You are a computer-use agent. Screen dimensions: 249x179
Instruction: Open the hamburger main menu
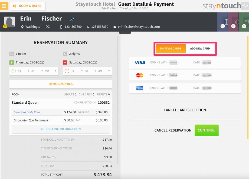pos(4,6)
